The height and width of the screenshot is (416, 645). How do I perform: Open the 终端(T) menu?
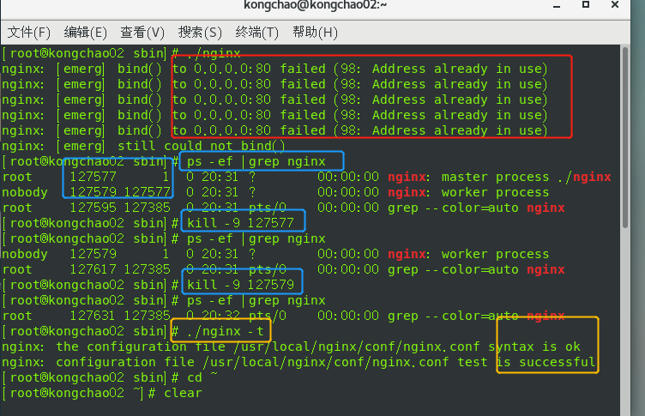point(257,32)
